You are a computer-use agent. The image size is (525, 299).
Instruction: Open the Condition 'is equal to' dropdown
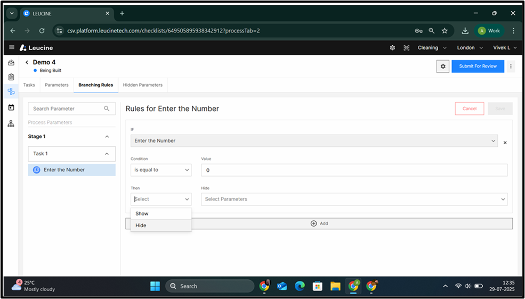160,170
